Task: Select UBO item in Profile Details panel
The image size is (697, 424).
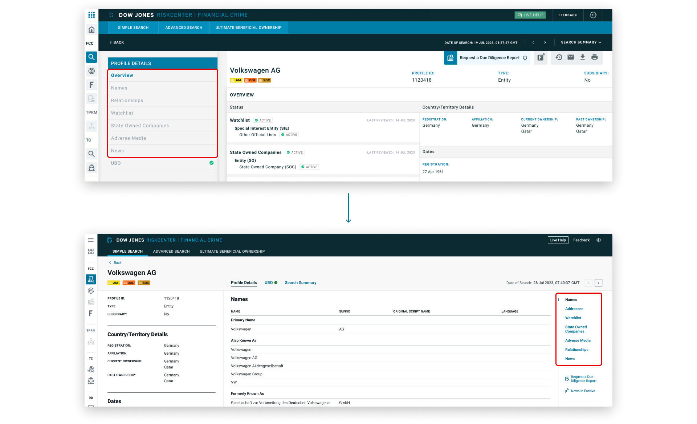Action: (x=162, y=163)
